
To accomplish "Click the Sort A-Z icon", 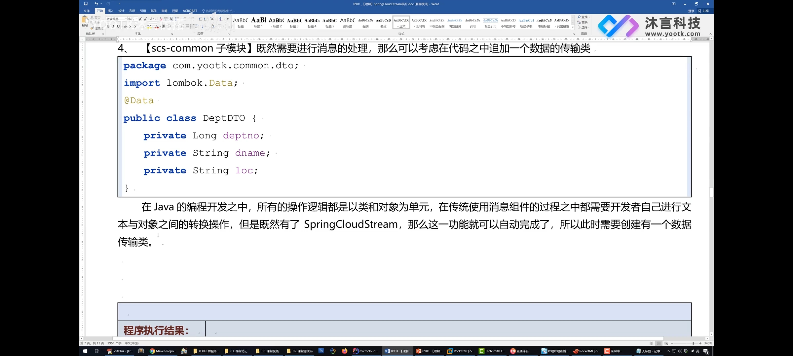I will pos(221,19).
